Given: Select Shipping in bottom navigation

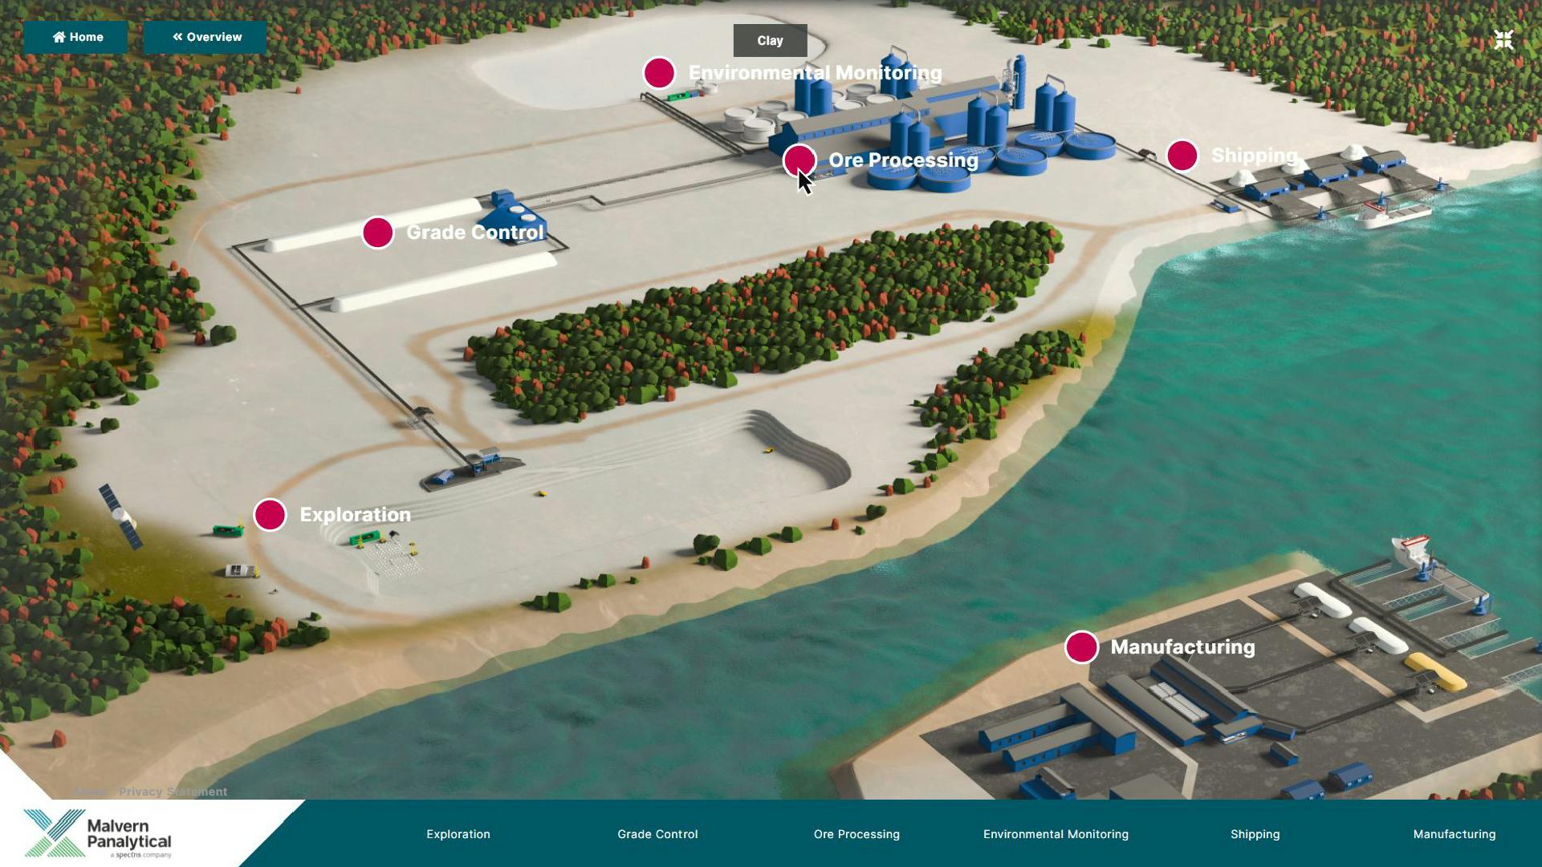Looking at the screenshot, I should 1255,834.
